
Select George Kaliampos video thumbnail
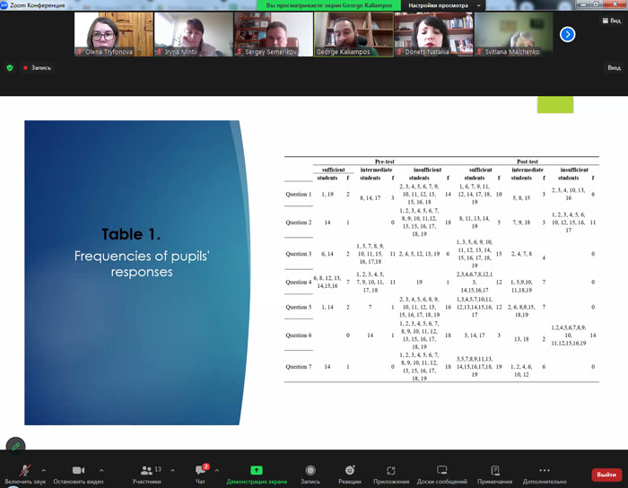[x=353, y=34]
